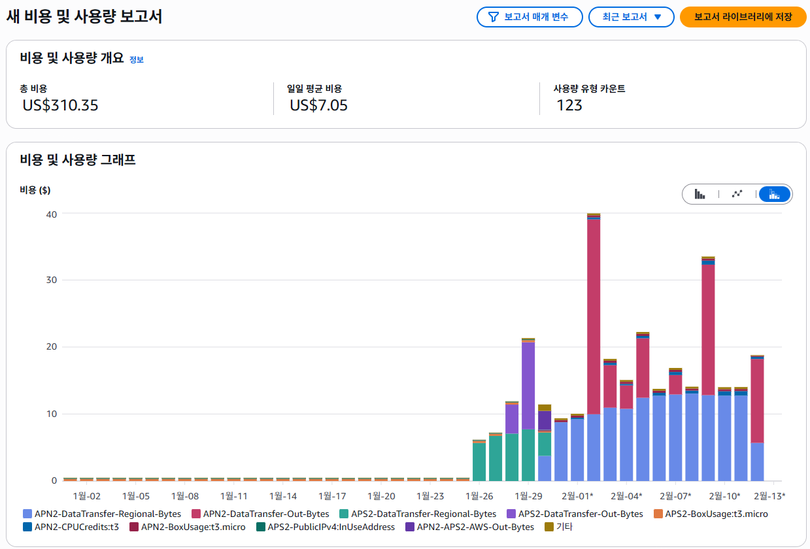Switch to the grouped bar chart view icon
Viewport: 810px width, 549px height.
pos(701,193)
